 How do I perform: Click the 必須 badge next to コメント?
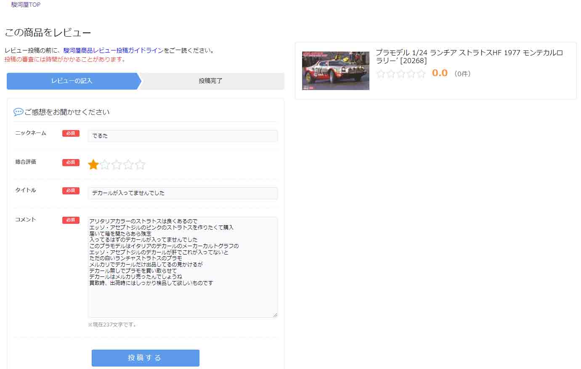71,220
